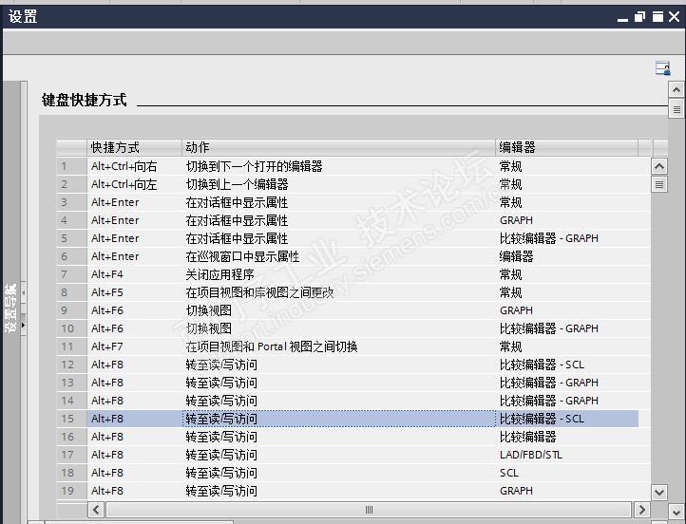Select row 16 editor cell 比较编辑器
The image size is (686, 524).
click(566, 437)
